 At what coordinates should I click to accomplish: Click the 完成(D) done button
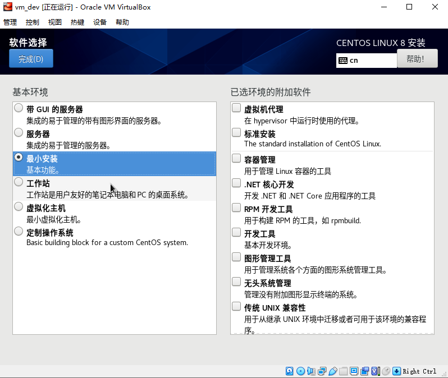point(31,58)
